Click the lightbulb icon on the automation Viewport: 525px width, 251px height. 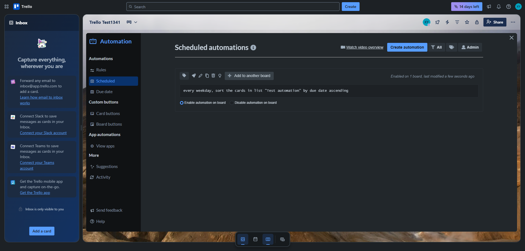coord(220,76)
